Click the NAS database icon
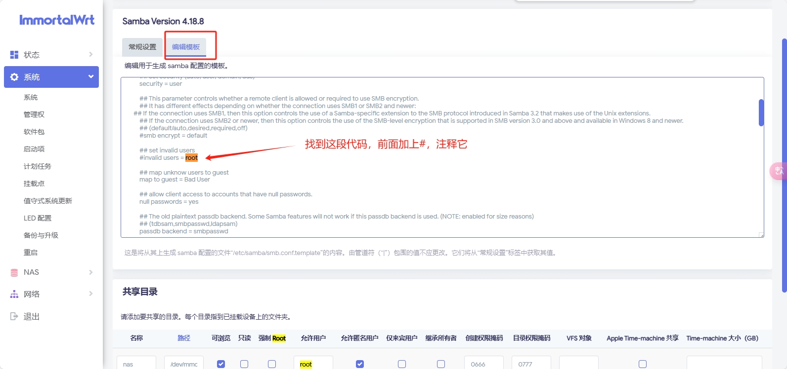Image resolution: width=787 pixels, height=369 pixels. point(14,272)
